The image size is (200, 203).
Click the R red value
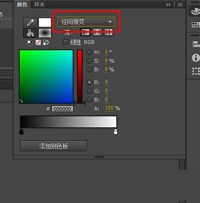click(106, 82)
